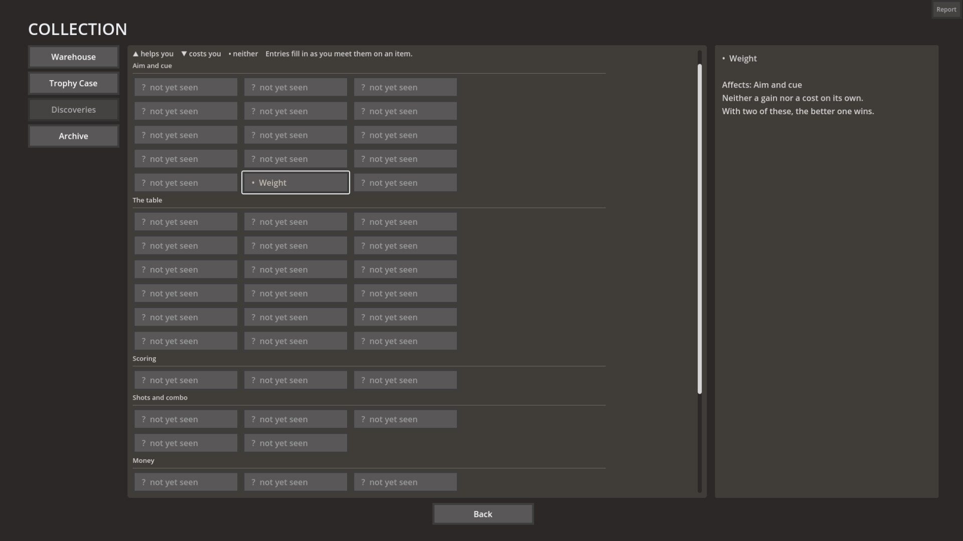Click 'Entries fill in as you meet them' hint
The height and width of the screenshot is (541, 963).
339,54
